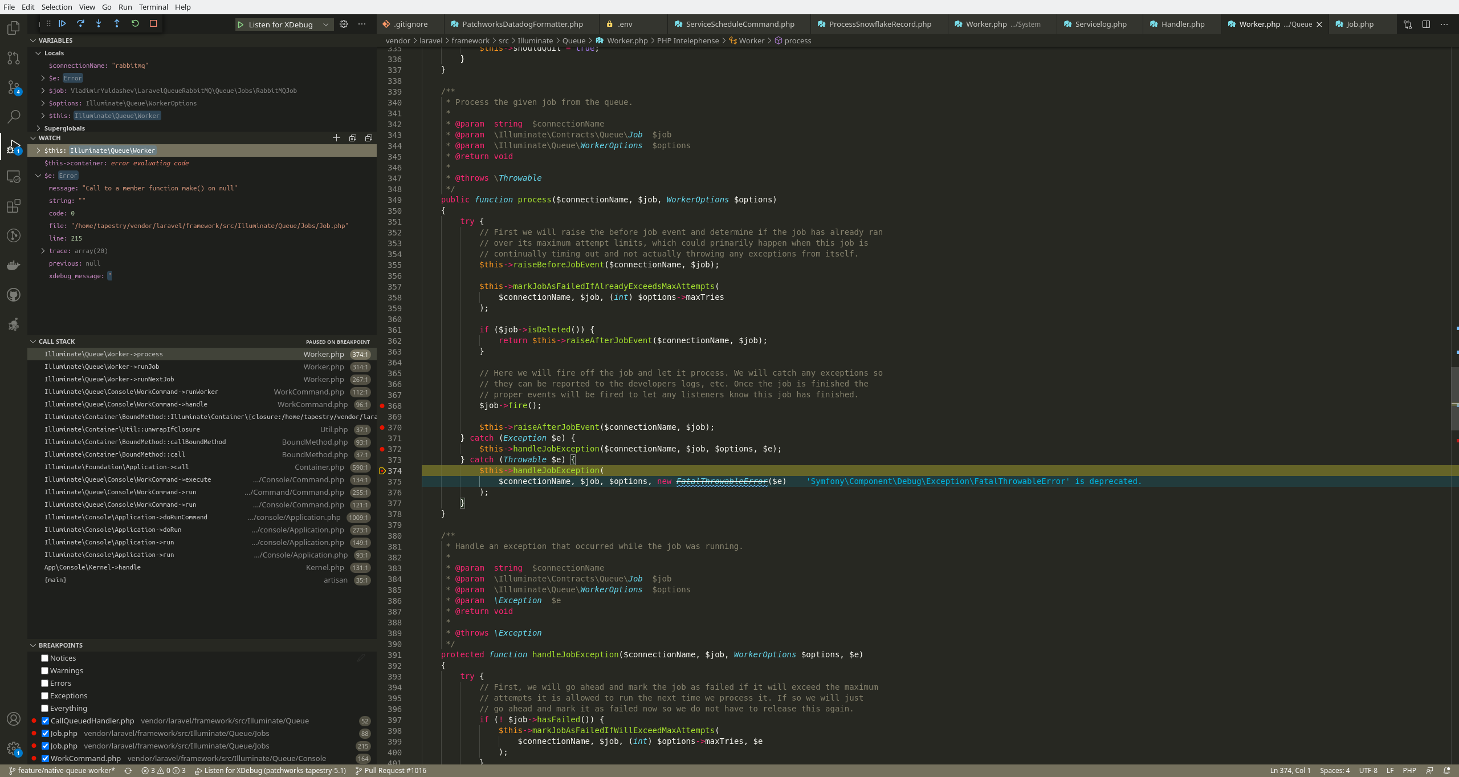
Task: Click the feature/native-queue-worker branch indicator
Action: click(63, 771)
